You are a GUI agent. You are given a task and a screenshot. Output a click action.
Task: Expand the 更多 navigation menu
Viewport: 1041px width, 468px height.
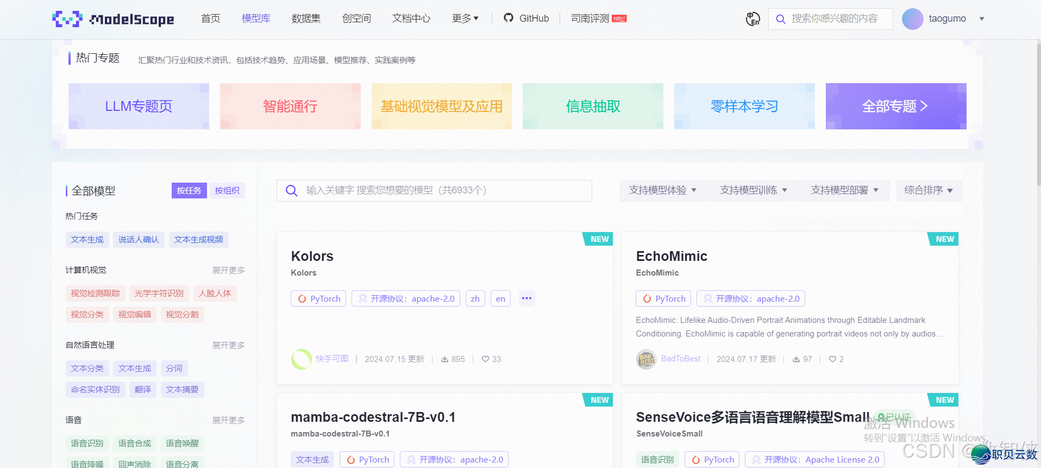click(465, 18)
